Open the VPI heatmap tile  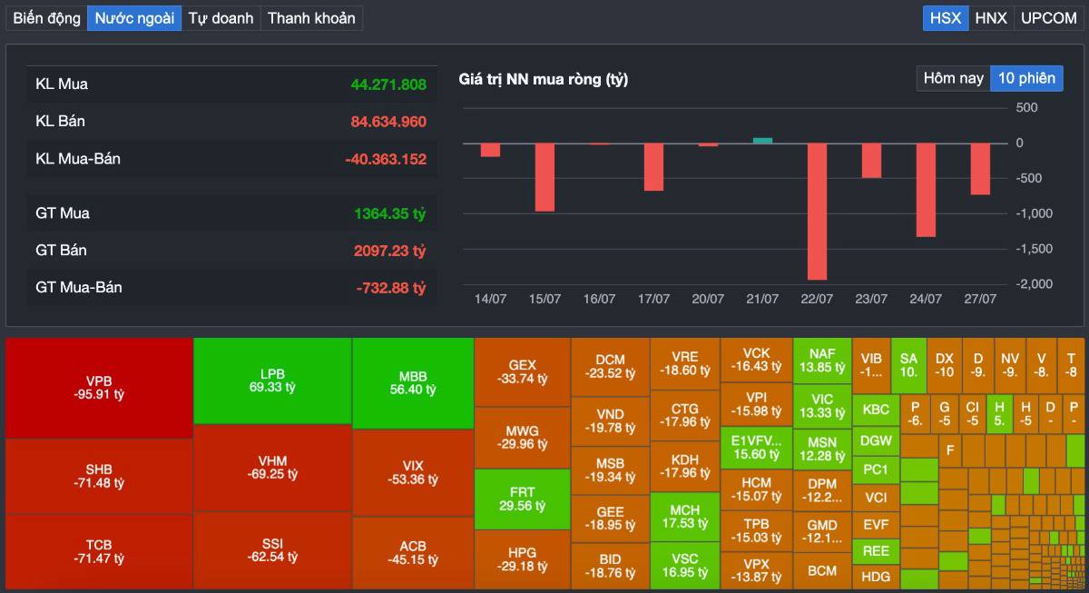[x=756, y=404]
